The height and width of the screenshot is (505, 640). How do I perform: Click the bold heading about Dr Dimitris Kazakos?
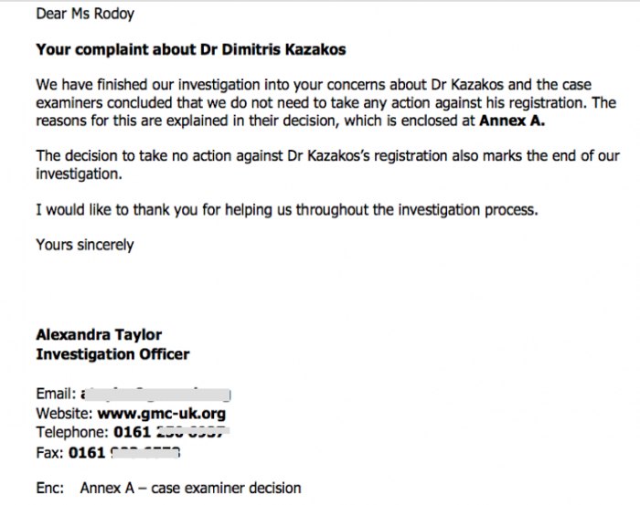[x=191, y=49]
